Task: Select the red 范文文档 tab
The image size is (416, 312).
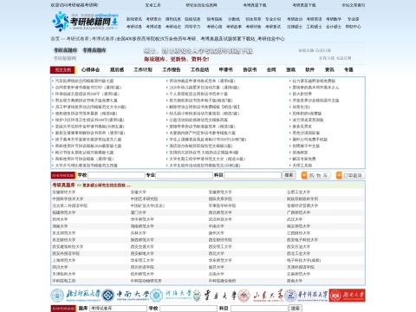Action: coord(63,70)
